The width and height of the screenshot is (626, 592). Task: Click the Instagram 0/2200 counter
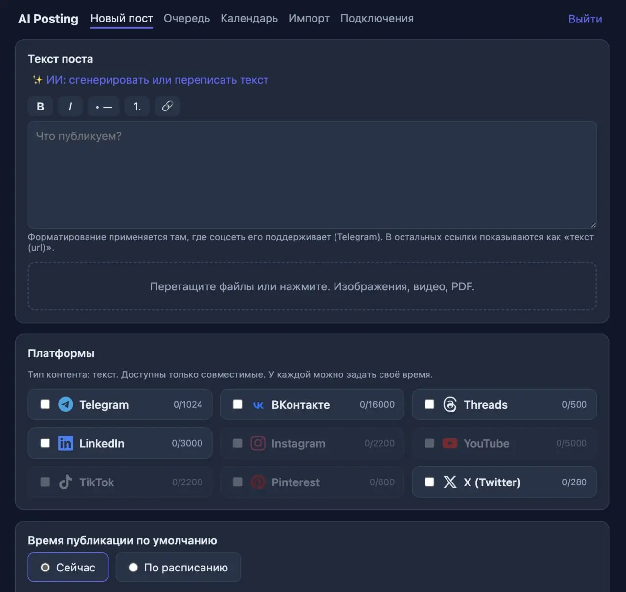point(380,443)
